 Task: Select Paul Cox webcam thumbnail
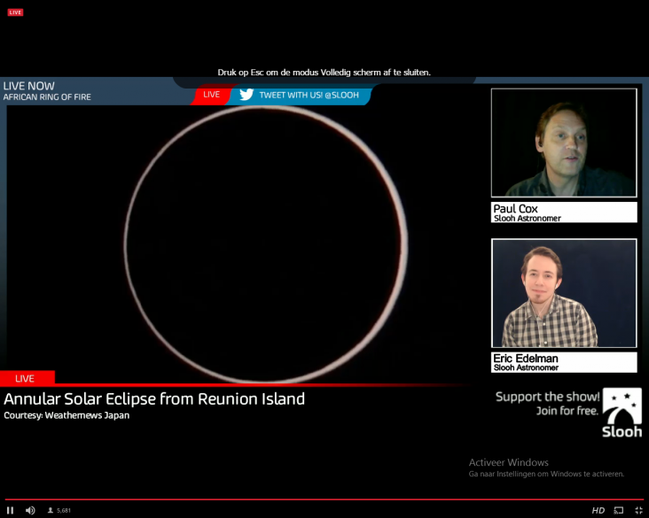coord(564,143)
